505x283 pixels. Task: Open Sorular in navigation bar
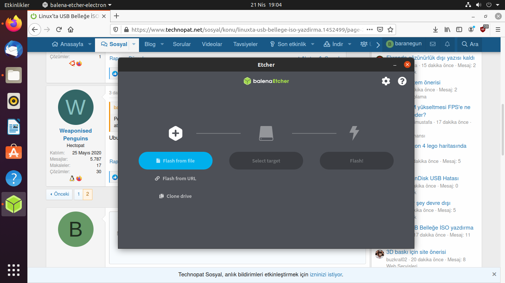coord(182,44)
